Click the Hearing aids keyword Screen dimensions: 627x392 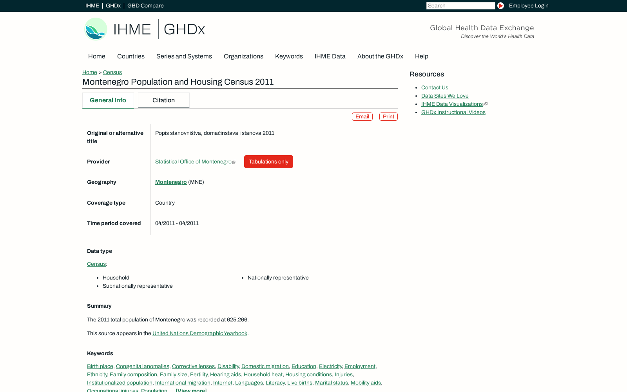point(225,374)
